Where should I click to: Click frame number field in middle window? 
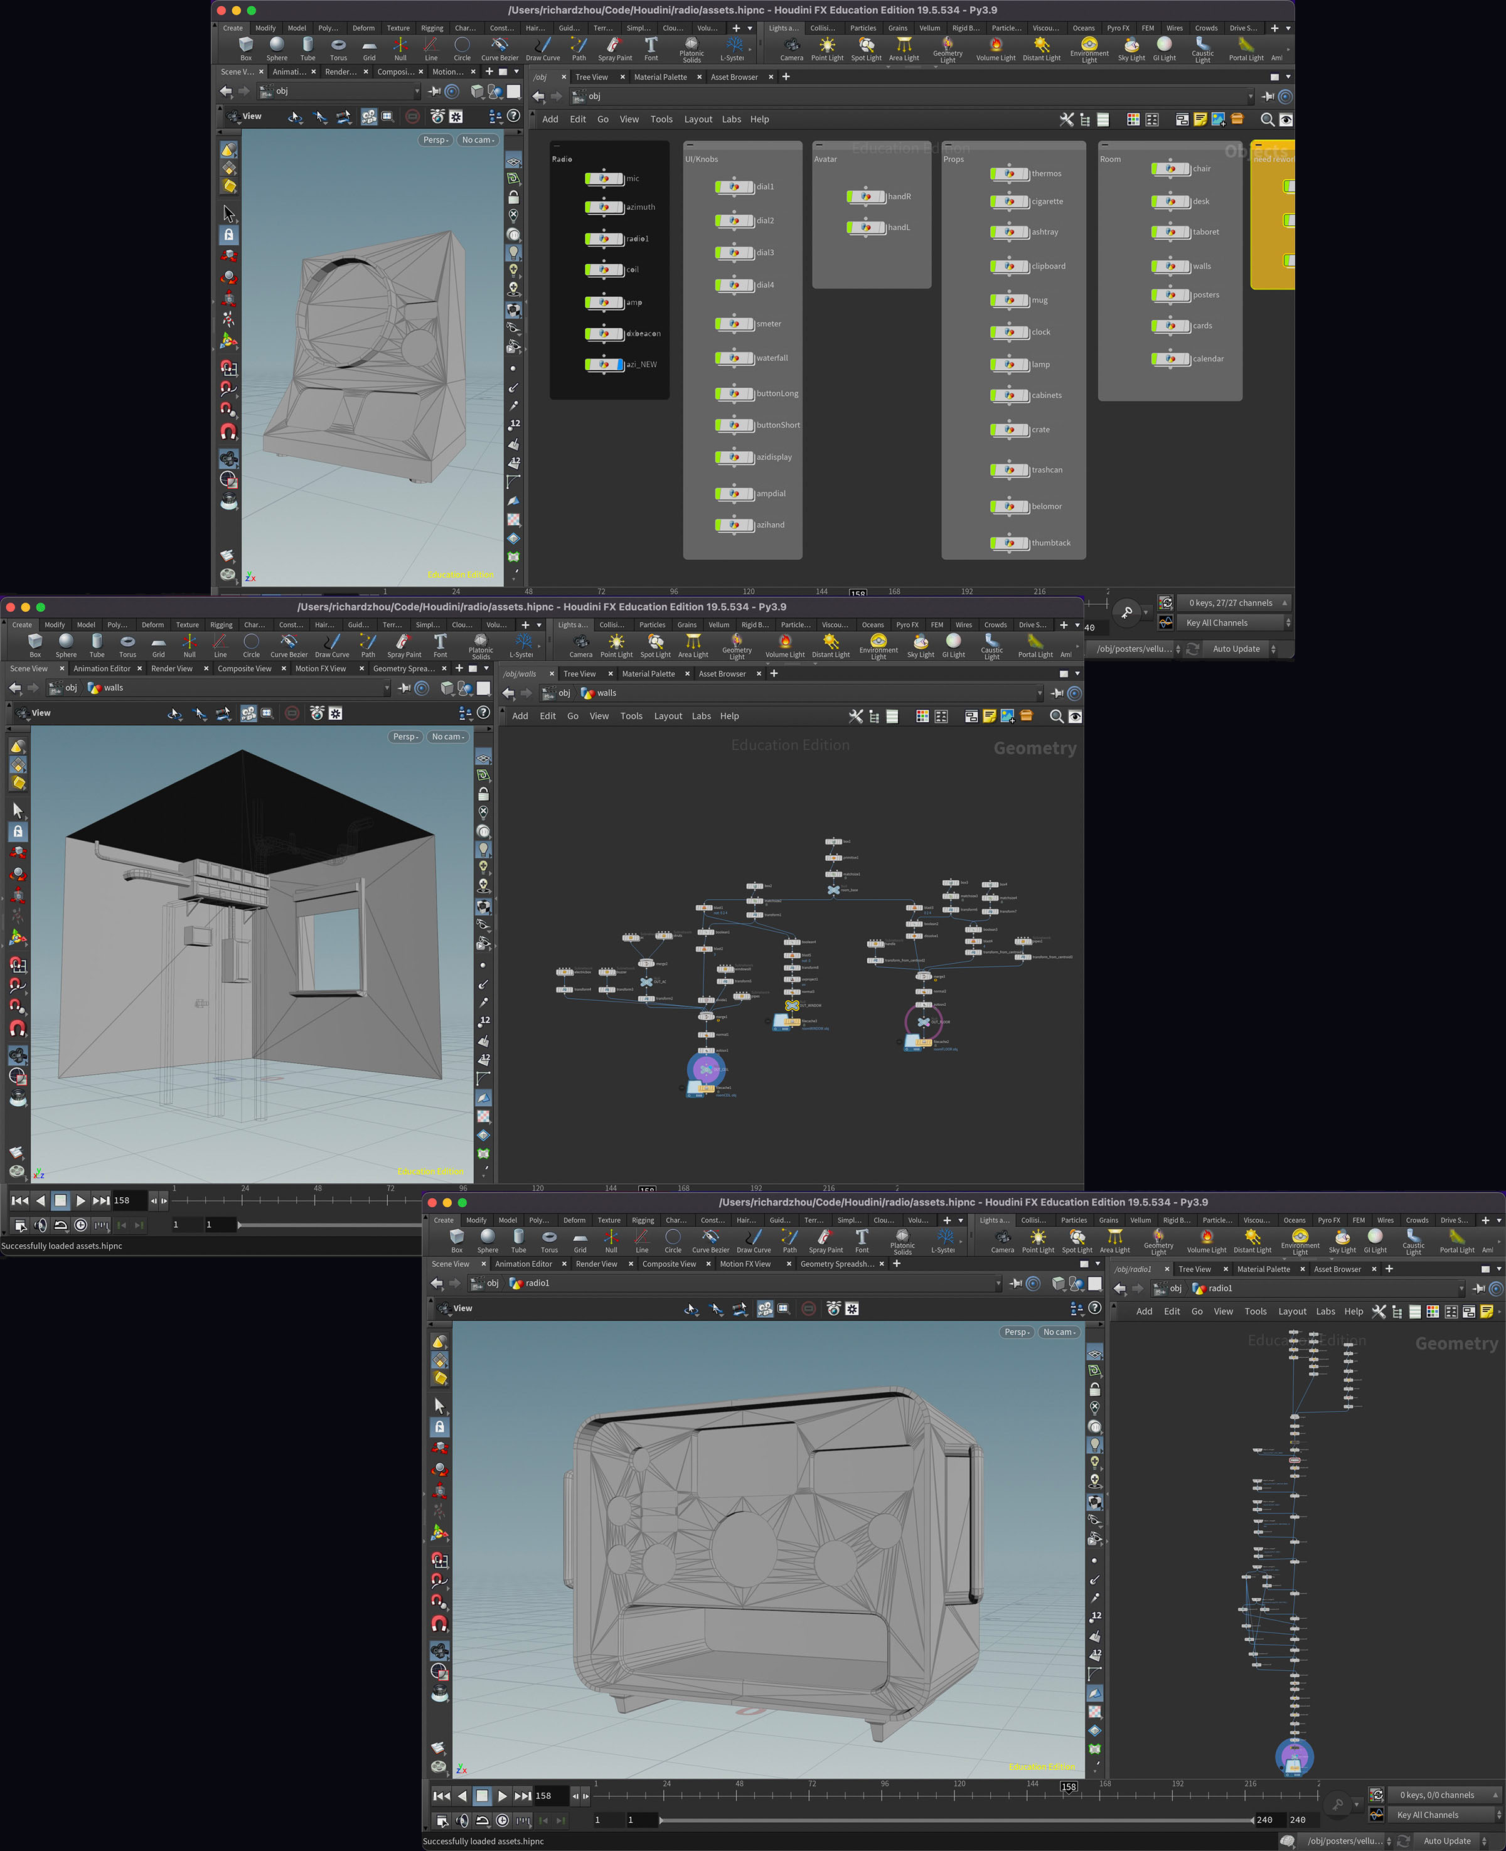[x=129, y=1200]
